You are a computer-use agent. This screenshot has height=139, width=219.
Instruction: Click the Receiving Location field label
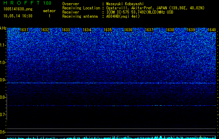tap(81, 8)
